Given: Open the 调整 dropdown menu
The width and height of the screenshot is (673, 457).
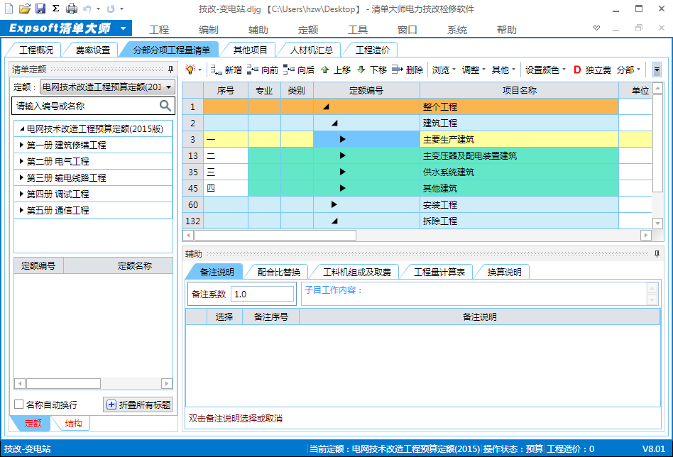Looking at the screenshot, I should (474, 70).
